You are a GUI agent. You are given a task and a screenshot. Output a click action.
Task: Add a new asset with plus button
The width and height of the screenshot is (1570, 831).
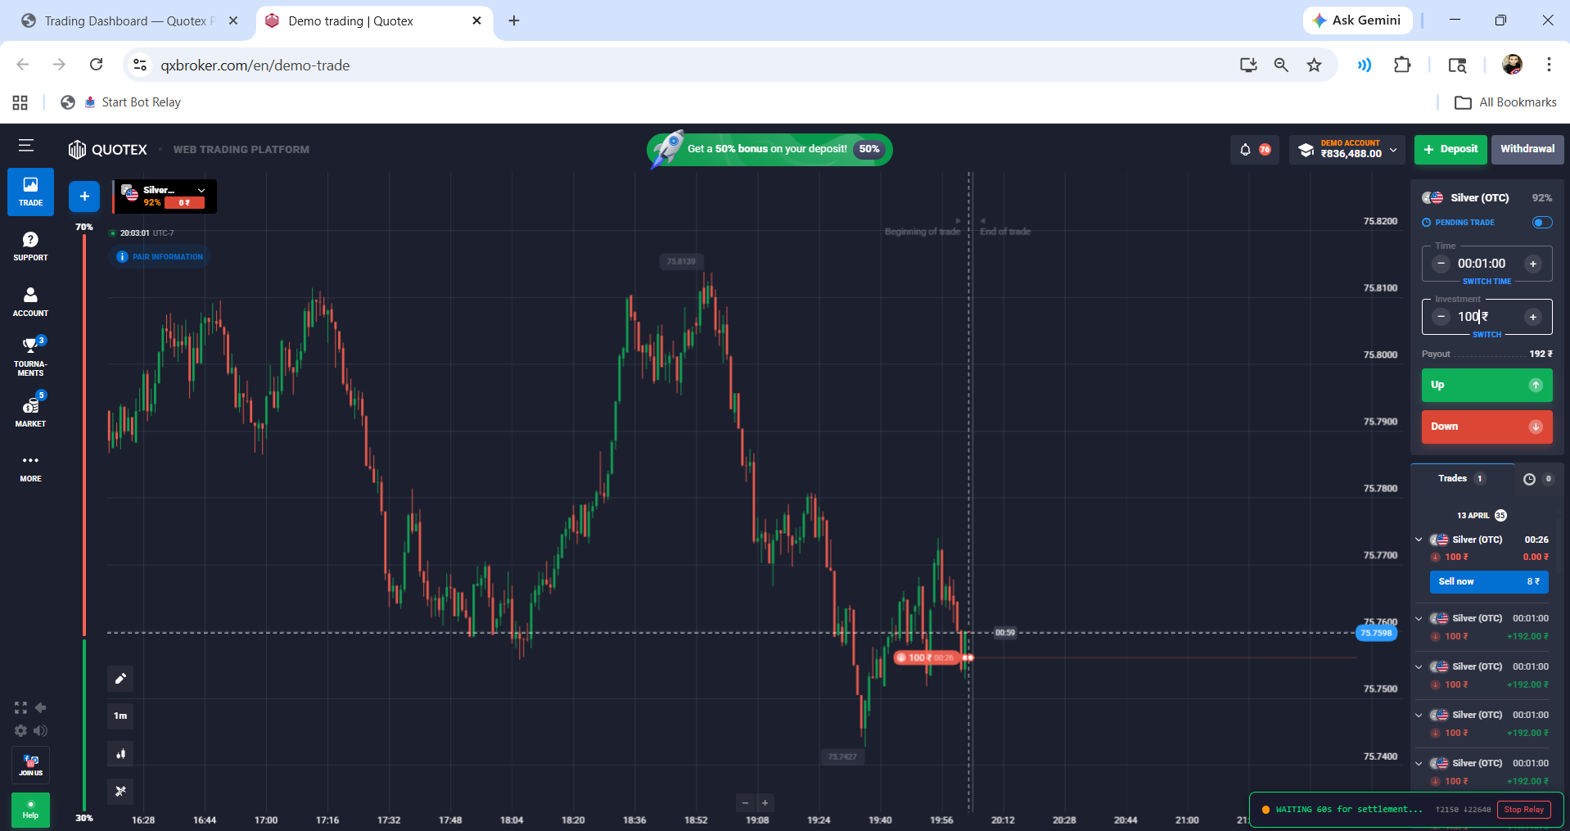click(84, 196)
